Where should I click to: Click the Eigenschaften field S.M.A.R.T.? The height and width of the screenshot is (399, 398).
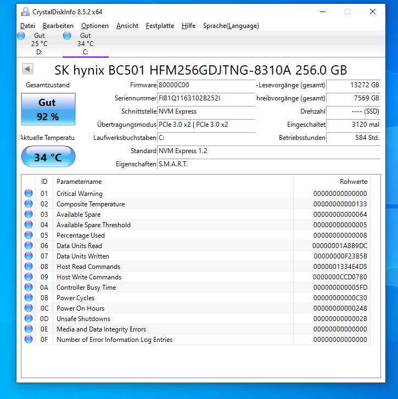pos(269,165)
